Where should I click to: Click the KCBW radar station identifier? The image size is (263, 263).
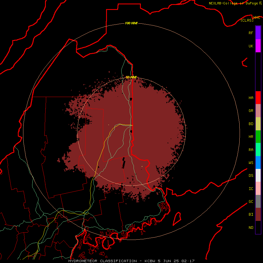tap(150, 261)
